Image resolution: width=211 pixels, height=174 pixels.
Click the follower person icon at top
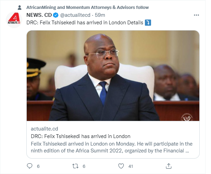coord(19,7)
